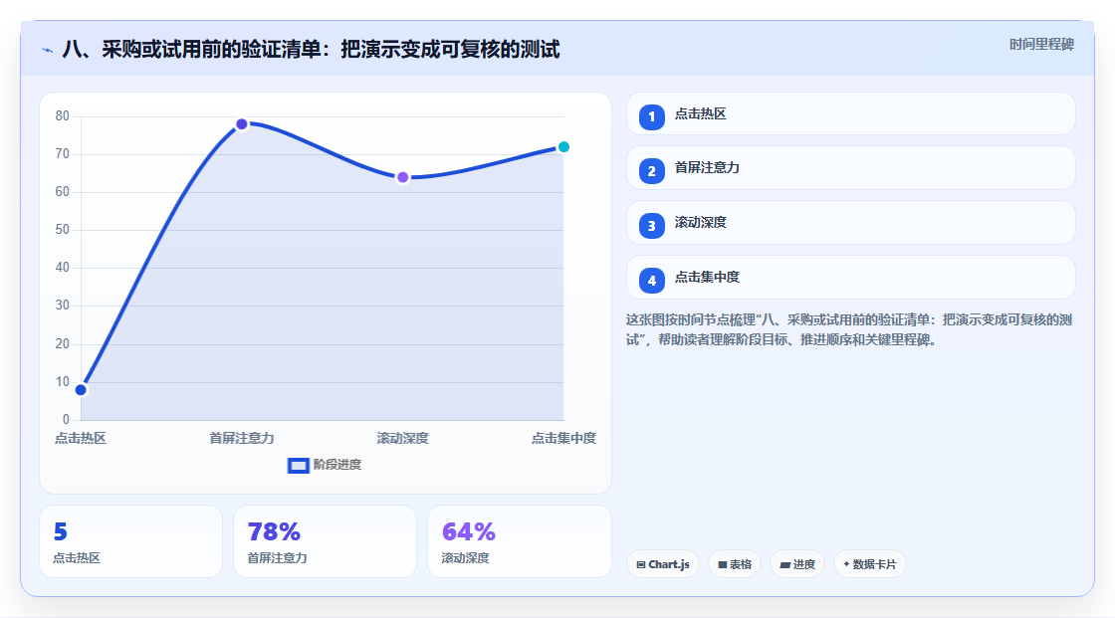Click the 78% 首屏注意力 stat card
Viewport: 1115px width, 618px height.
click(325, 541)
